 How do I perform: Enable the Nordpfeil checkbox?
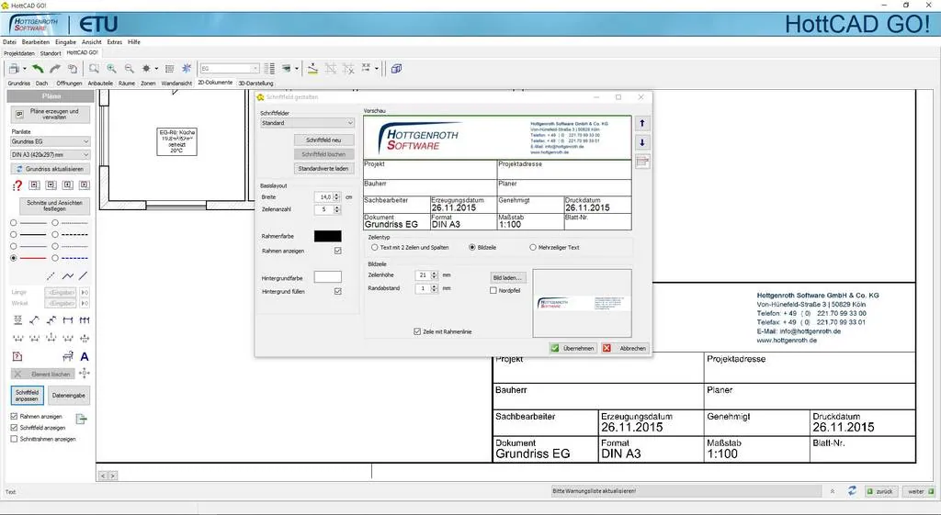(x=493, y=290)
